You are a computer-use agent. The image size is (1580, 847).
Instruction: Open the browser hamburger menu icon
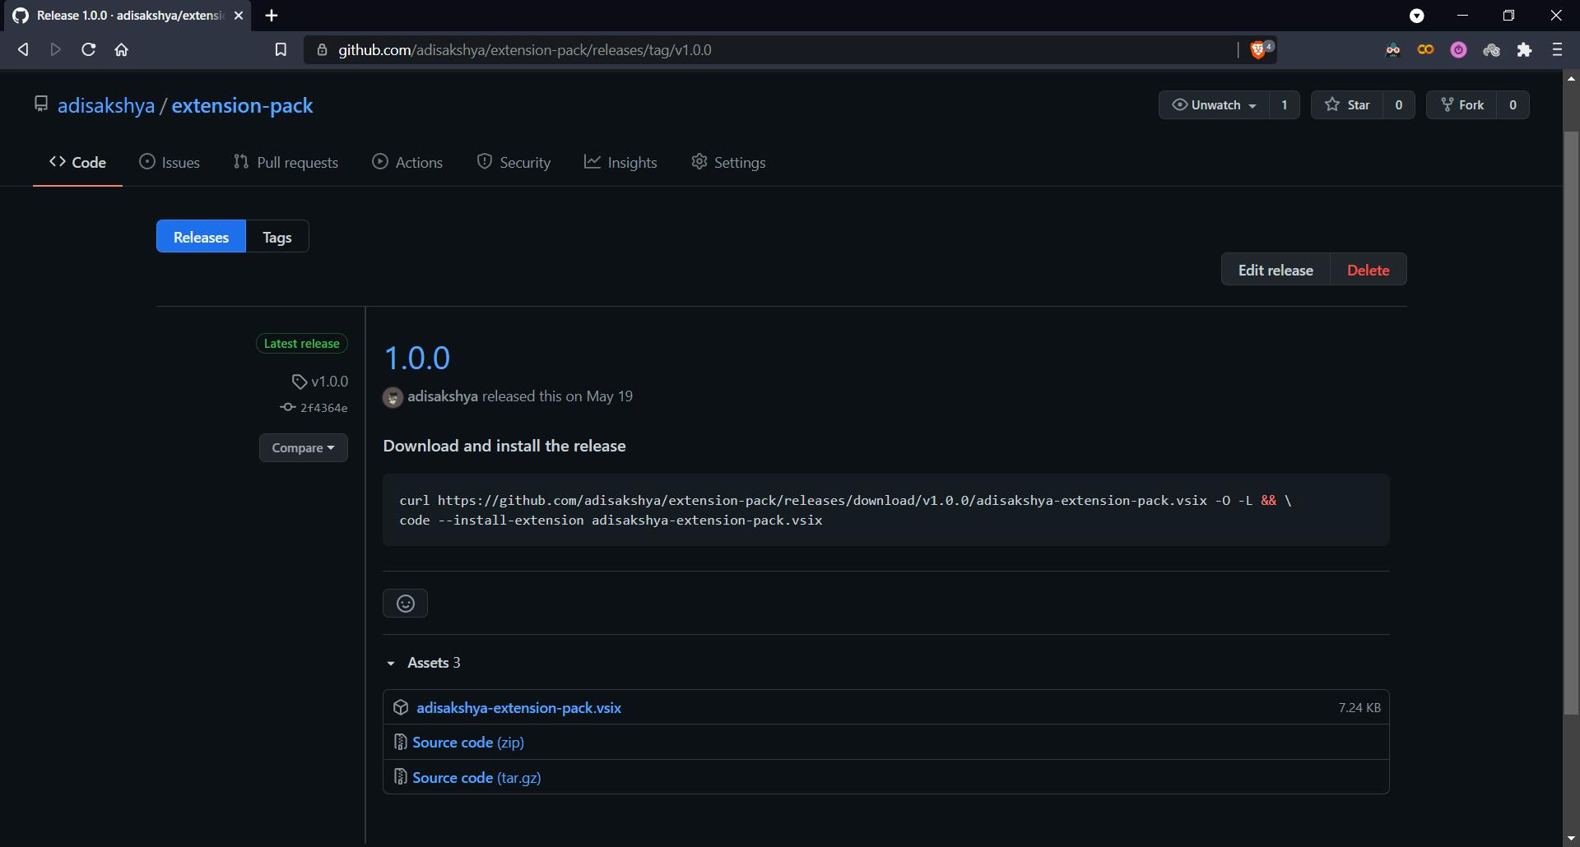[x=1556, y=50]
